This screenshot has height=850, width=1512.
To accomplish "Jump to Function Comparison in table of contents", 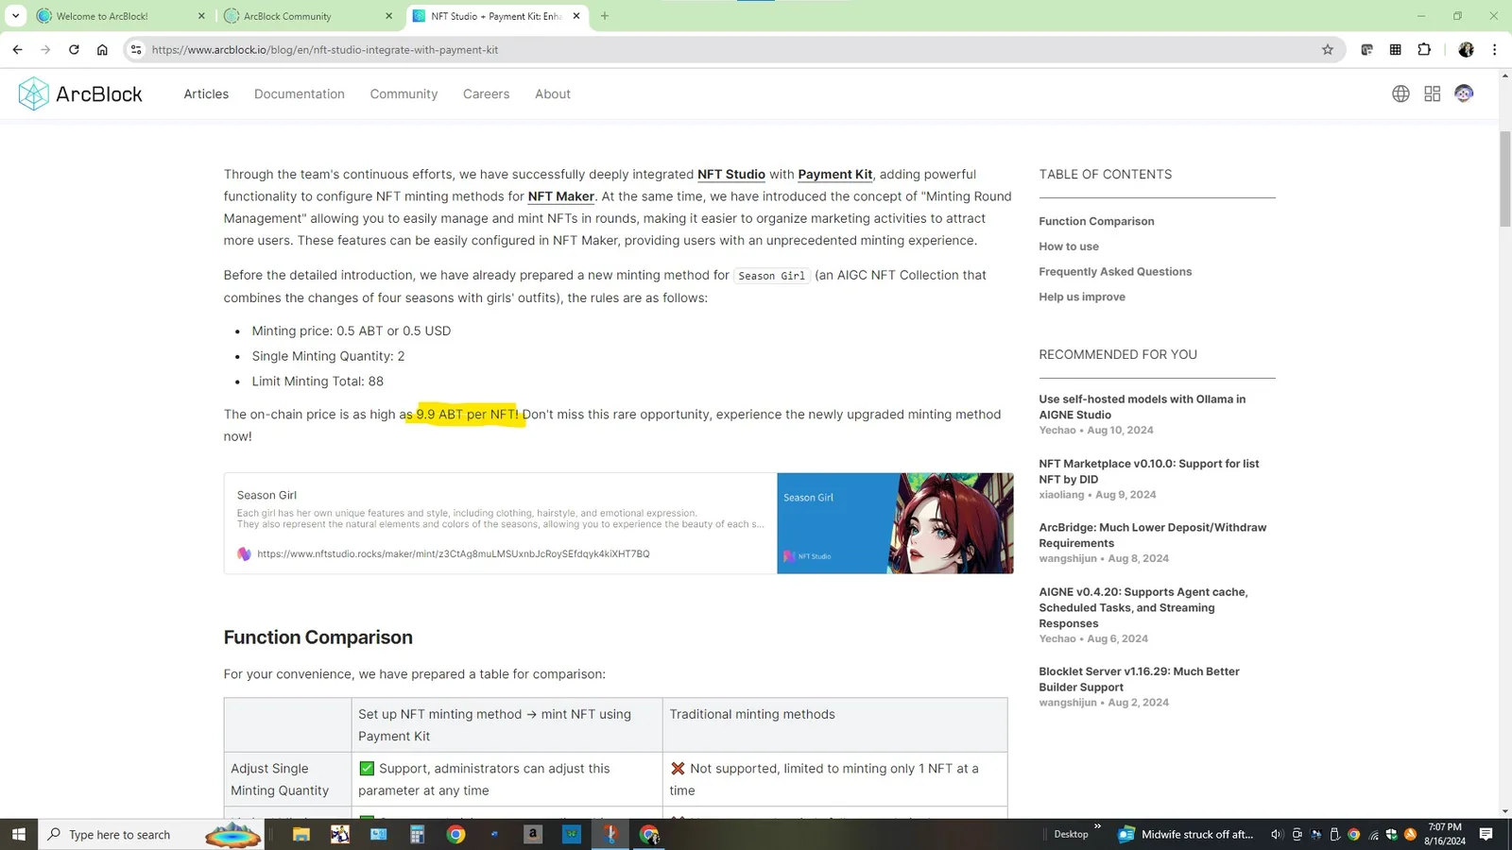I will [x=1096, y=222].
